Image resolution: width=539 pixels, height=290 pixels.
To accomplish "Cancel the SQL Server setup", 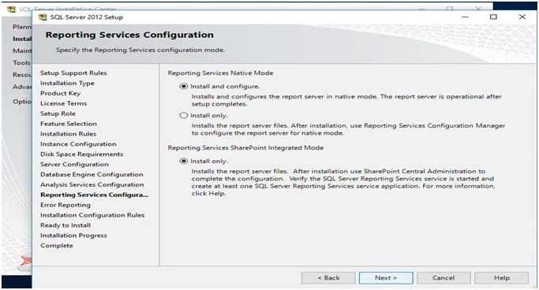I will point(444,278).
